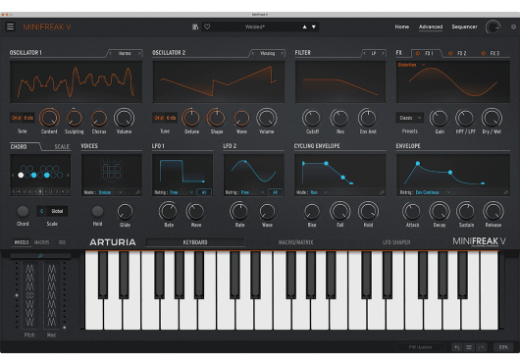Select the Macros tab
The image size is (520, 364).
[x=42, y=242]
